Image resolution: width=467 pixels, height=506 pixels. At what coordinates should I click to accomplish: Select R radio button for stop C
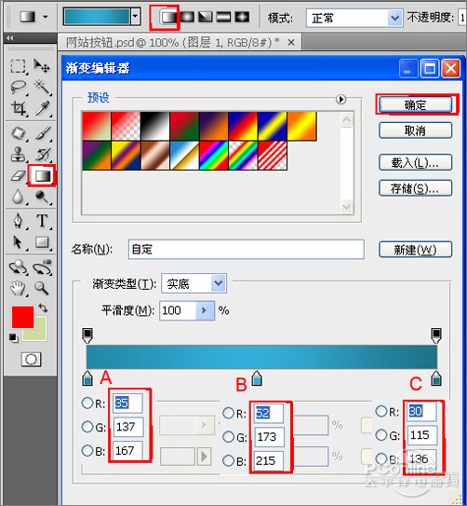click(381, 411)
